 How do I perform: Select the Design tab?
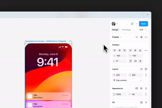115,30
